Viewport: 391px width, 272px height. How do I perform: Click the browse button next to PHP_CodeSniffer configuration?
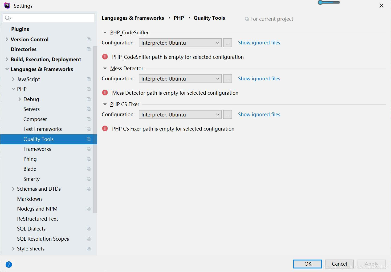pyautogui.click(x=227, y=43)
